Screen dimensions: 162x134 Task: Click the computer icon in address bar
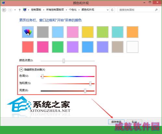click(x=25, y=10)
